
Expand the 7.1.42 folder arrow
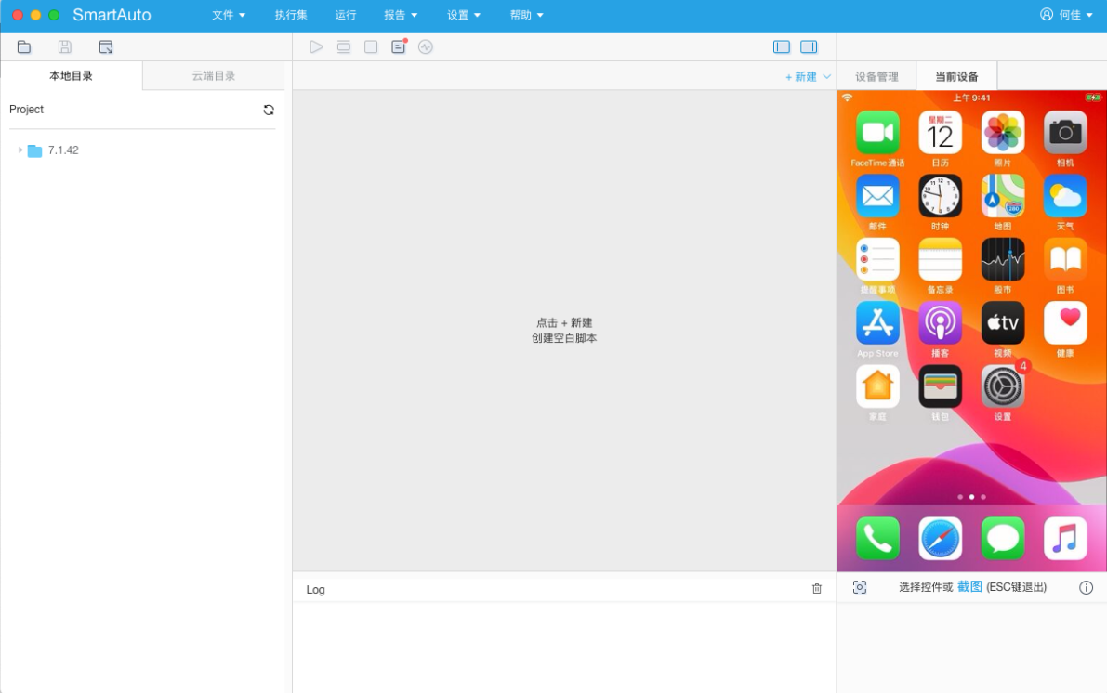pos(20,150)
